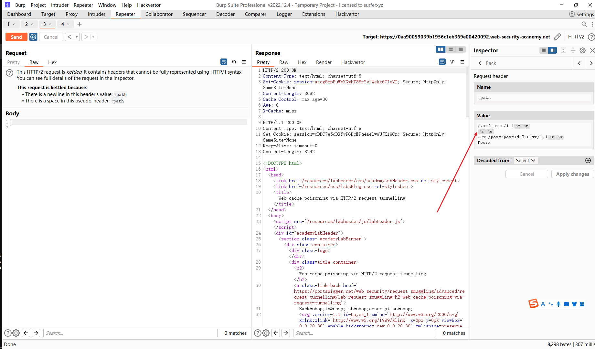Click Cancel in Inspector
Viewport: 595px width, 349px height.
tap(527, 174)
